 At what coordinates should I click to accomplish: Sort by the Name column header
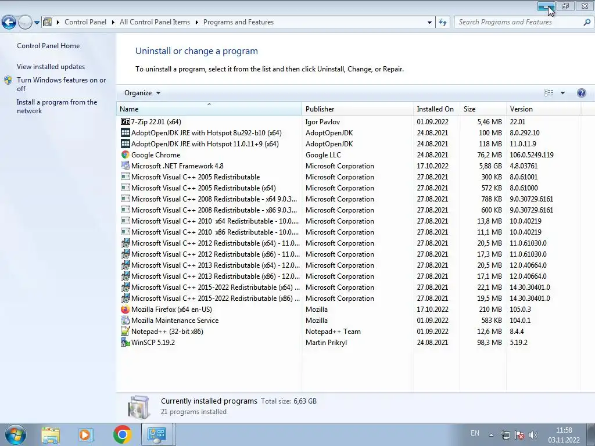pos(209,109)
